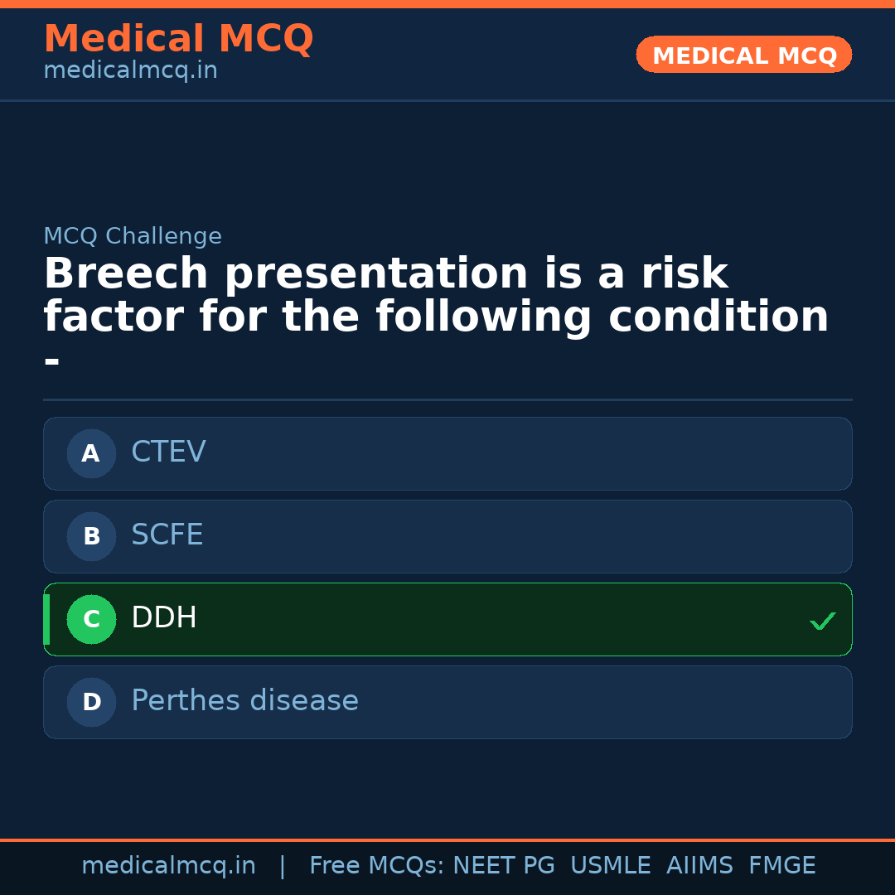895x895 pixels.
Task: Click the AIIMS footer link
Action: [x=700, y=864]
